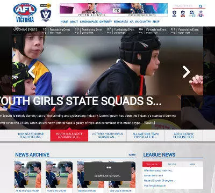Screen dimensions: 215x193
Task: Switch to the TAC Cup league news tab
Action: pos(172,164)
